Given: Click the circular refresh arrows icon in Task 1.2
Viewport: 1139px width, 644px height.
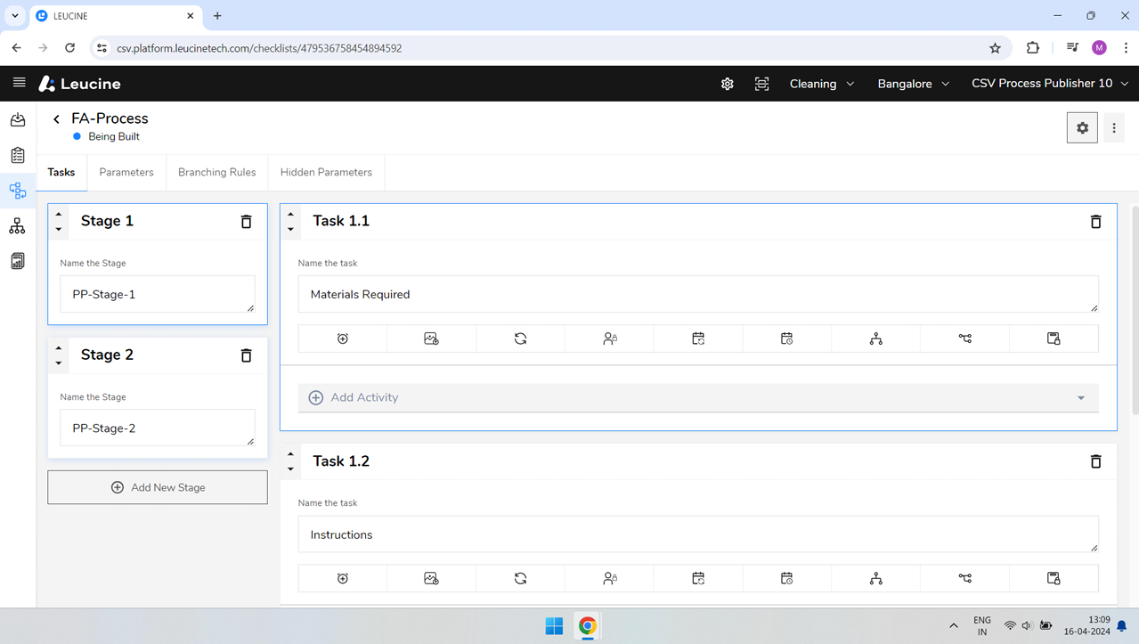Looking at the screenshot, I should pos(520,578).
